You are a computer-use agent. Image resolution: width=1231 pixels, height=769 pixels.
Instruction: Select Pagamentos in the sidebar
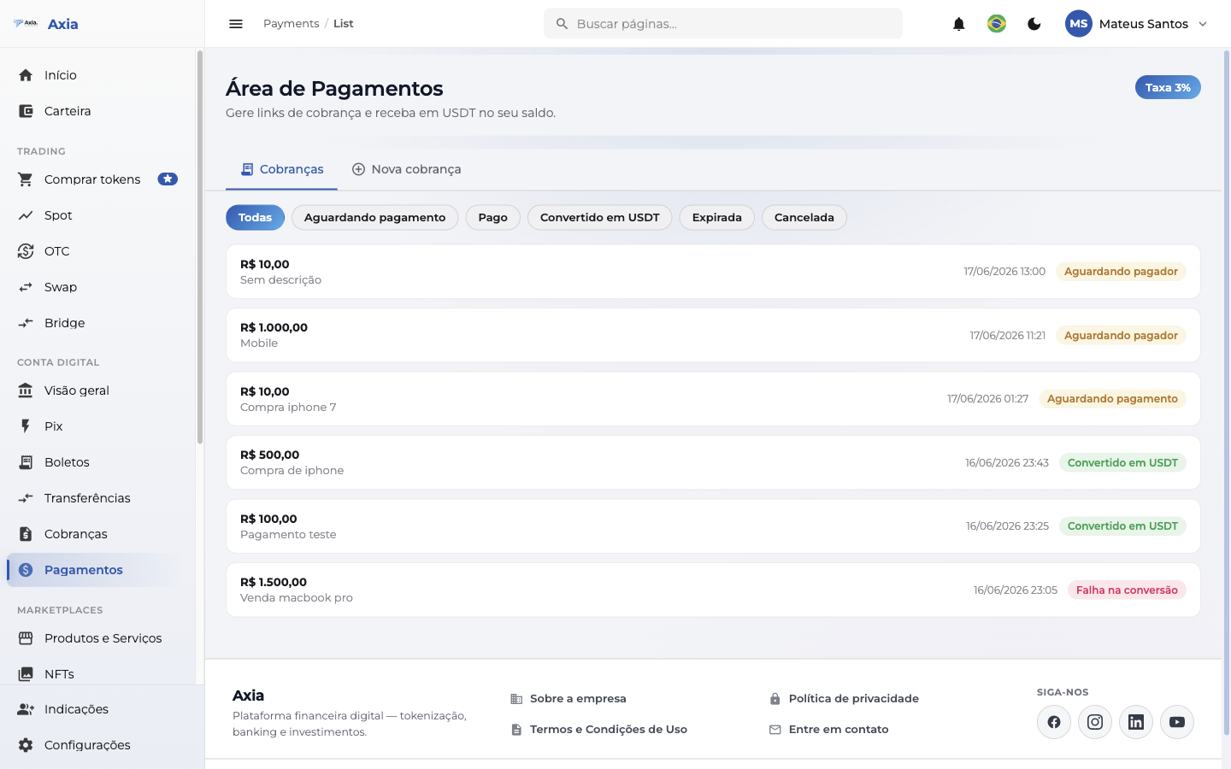(x=97, y=570)
